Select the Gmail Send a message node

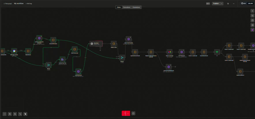[x=170, y=52]
